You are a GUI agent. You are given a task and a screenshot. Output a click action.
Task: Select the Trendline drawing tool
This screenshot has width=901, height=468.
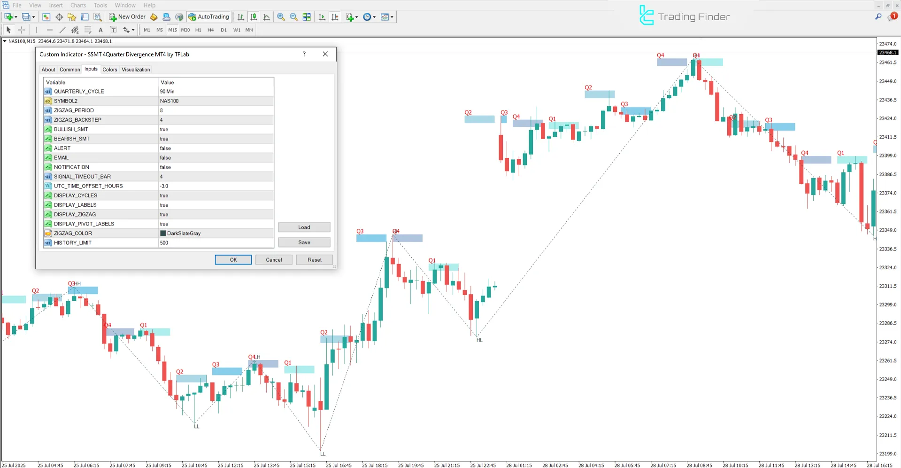(62, 30)
